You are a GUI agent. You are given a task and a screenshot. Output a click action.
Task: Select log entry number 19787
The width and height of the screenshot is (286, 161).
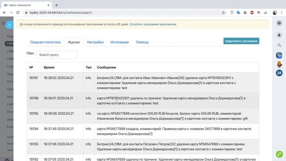click(34, 78)
